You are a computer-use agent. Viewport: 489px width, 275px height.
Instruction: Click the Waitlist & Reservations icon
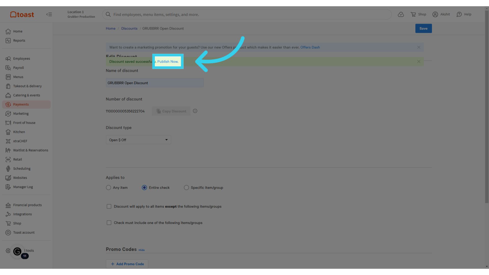[8, 150]
